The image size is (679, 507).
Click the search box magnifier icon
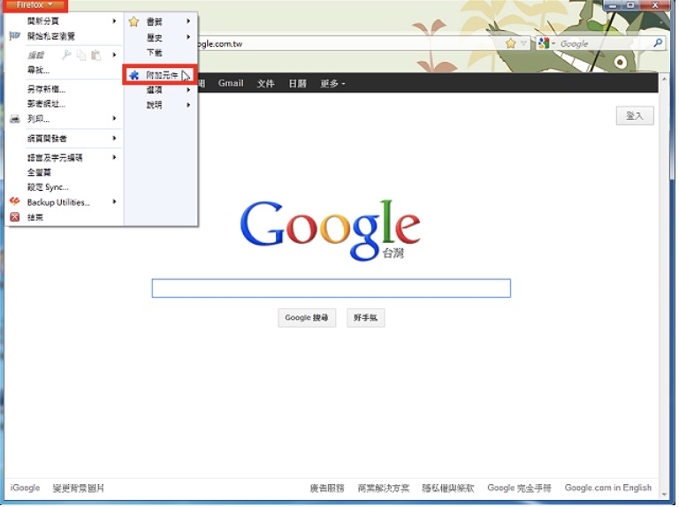coord(658,42)
